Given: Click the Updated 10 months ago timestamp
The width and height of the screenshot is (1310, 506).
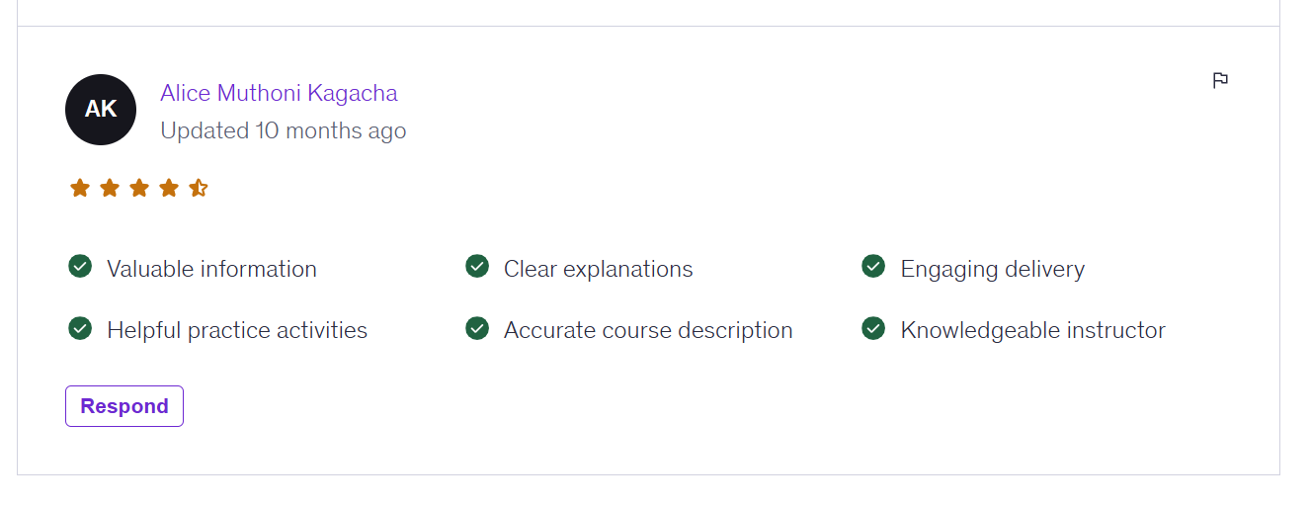Looking at the screenshot, I should point(283,130).
